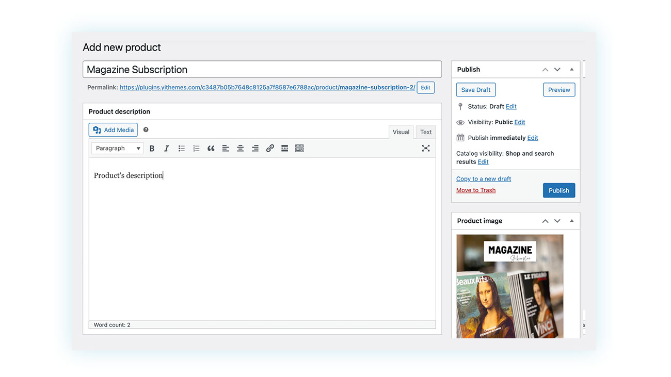The height and width of the screenshot is (377, 671).
Task: Switch to the Visual editor tab
Action: click(401, 132)
